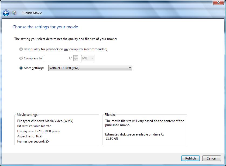Click the Publish button
The width and height of the screenshot is (226, 166).
point(190,158)
